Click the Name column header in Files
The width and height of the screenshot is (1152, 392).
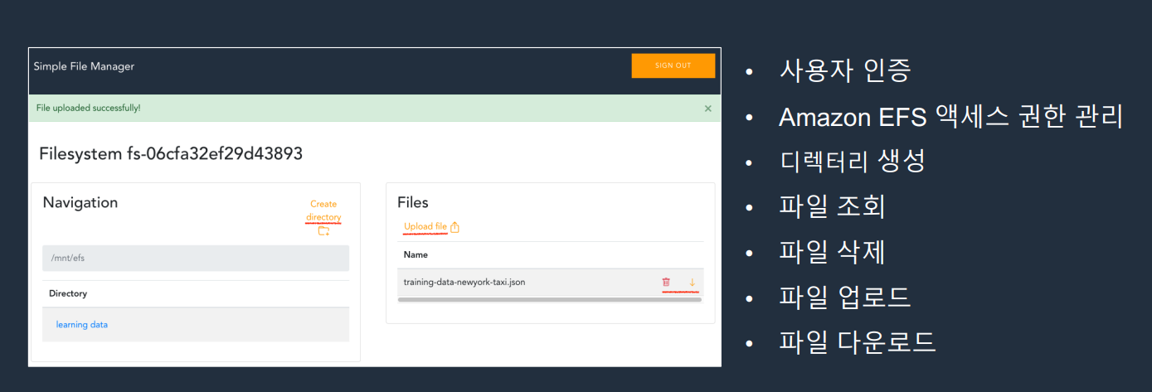point(416,255)
